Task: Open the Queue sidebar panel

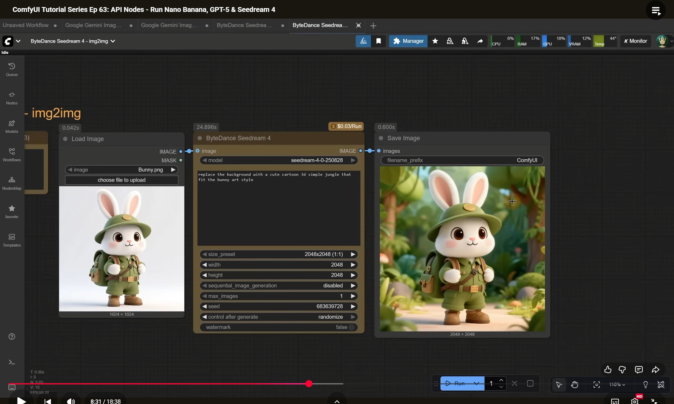Action: [12, 69]
